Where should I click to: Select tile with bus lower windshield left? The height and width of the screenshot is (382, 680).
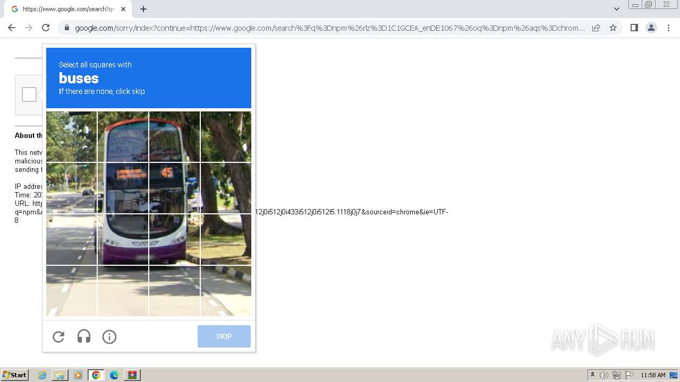tap(123, 239)
